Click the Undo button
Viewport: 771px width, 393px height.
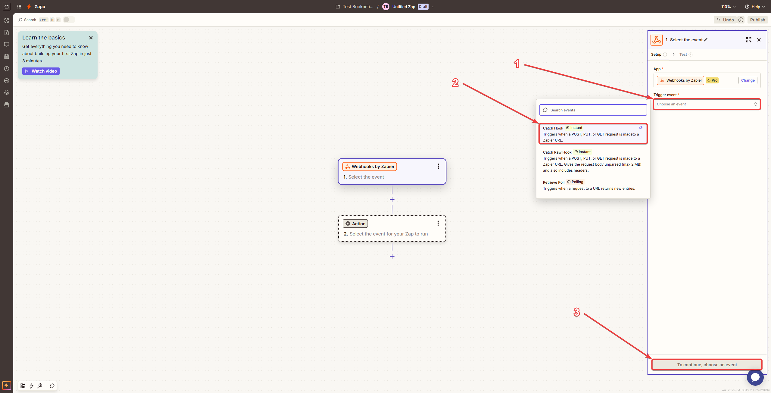click(725, 20)
